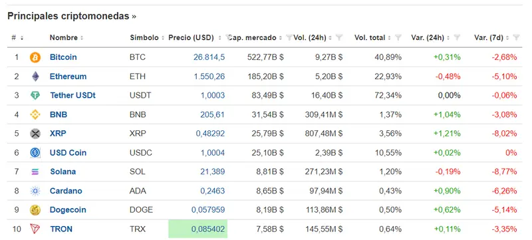Click the USD Coin logo icon
Viewport: 532px width, 240px height.
(35, 153)
